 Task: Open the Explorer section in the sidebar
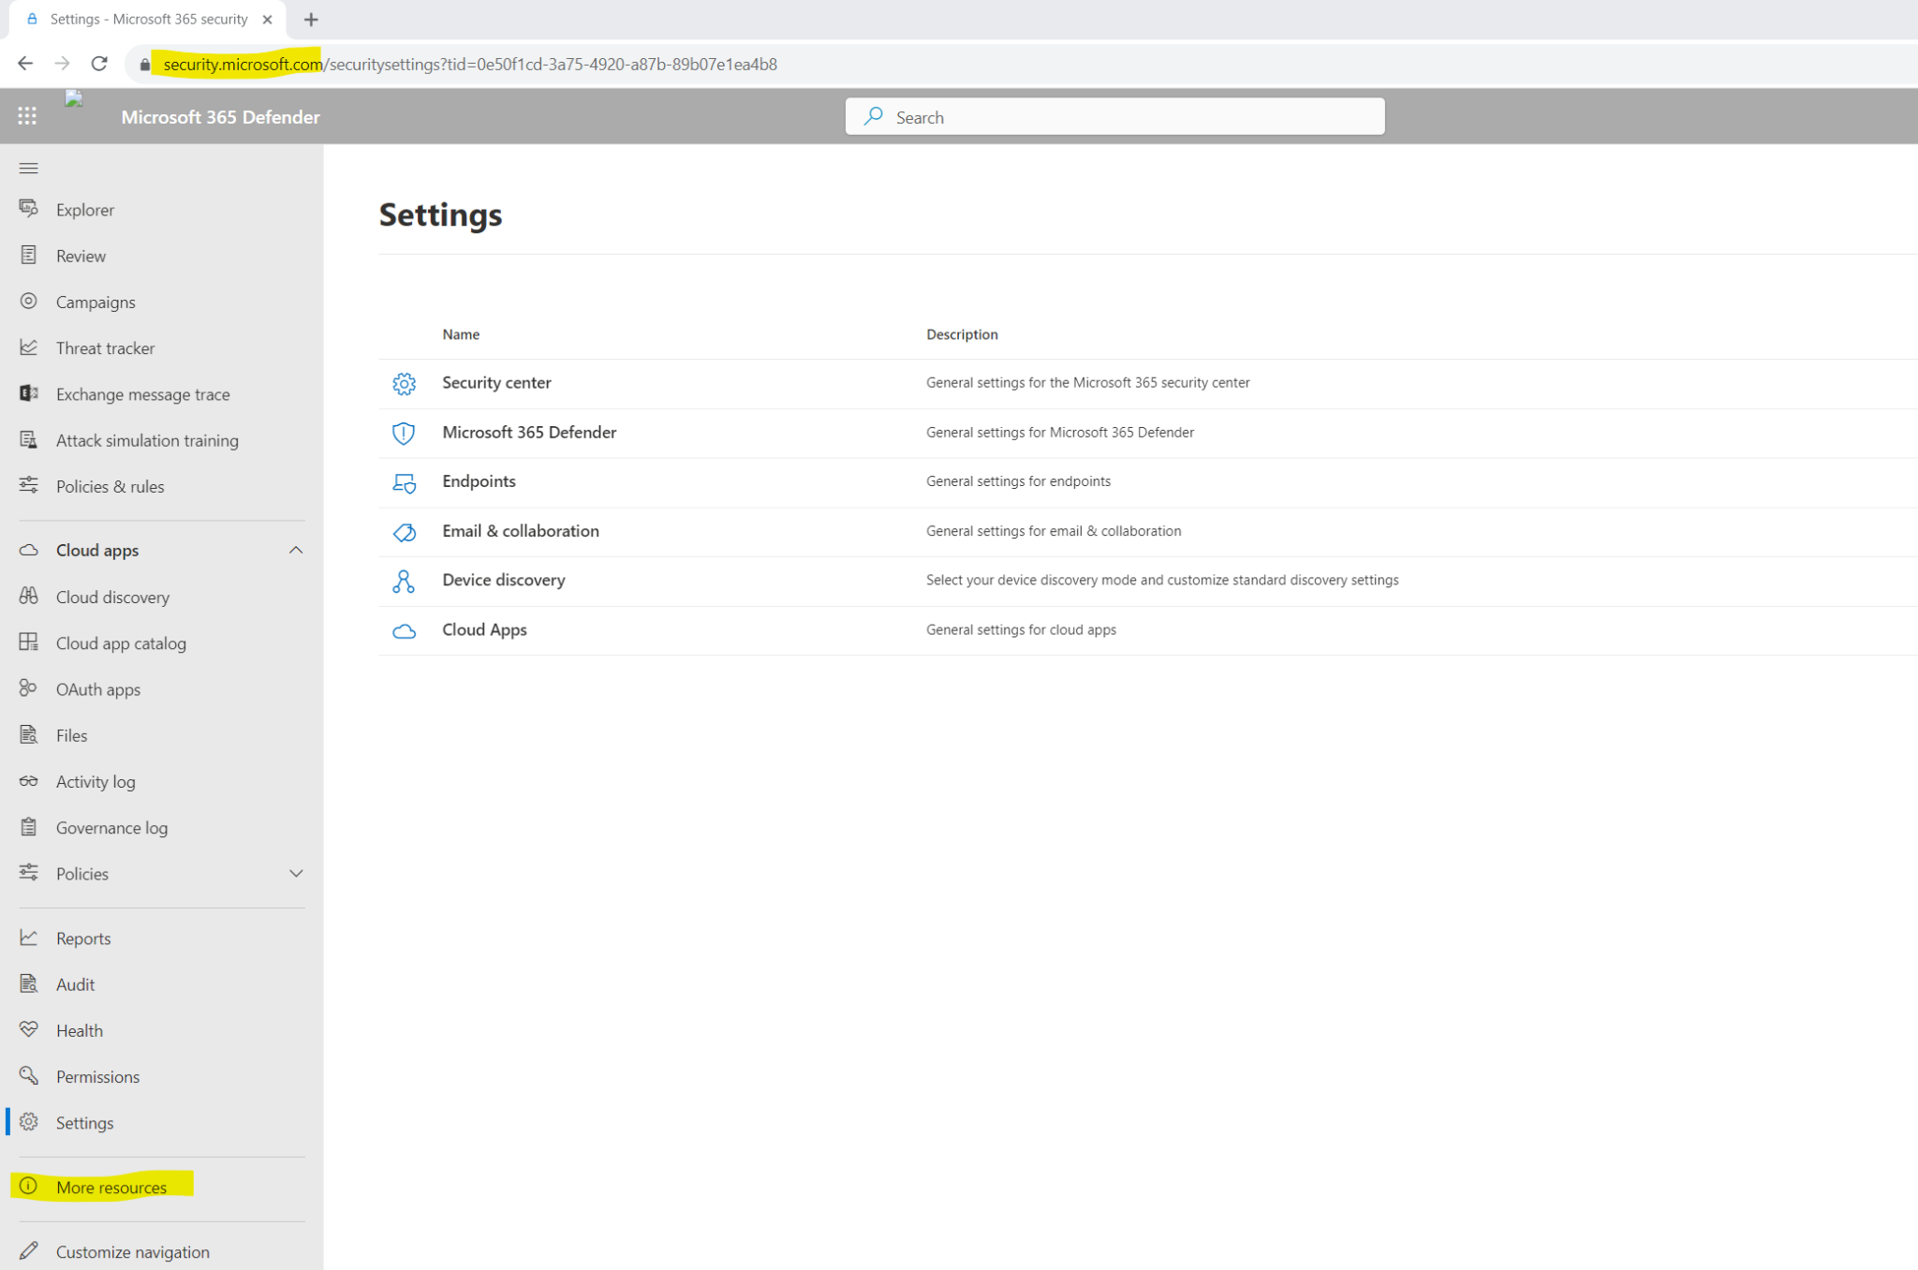coord(85,209)
